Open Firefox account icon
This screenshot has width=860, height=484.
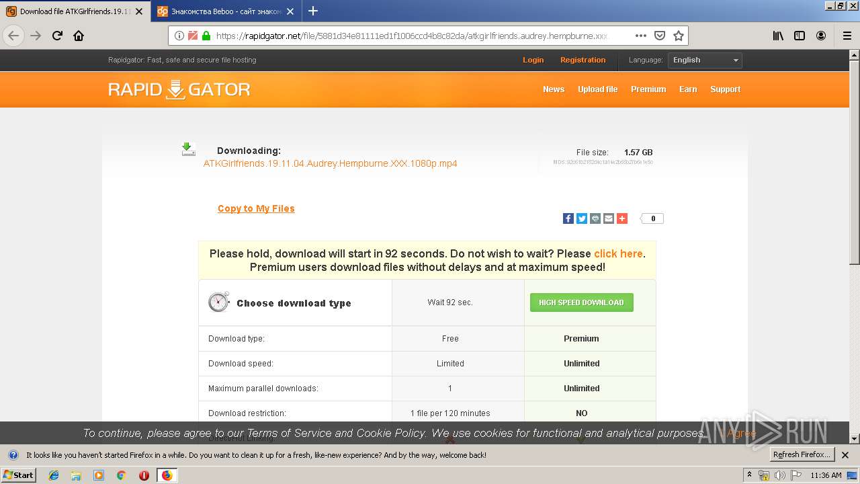[x=821, y=36]
